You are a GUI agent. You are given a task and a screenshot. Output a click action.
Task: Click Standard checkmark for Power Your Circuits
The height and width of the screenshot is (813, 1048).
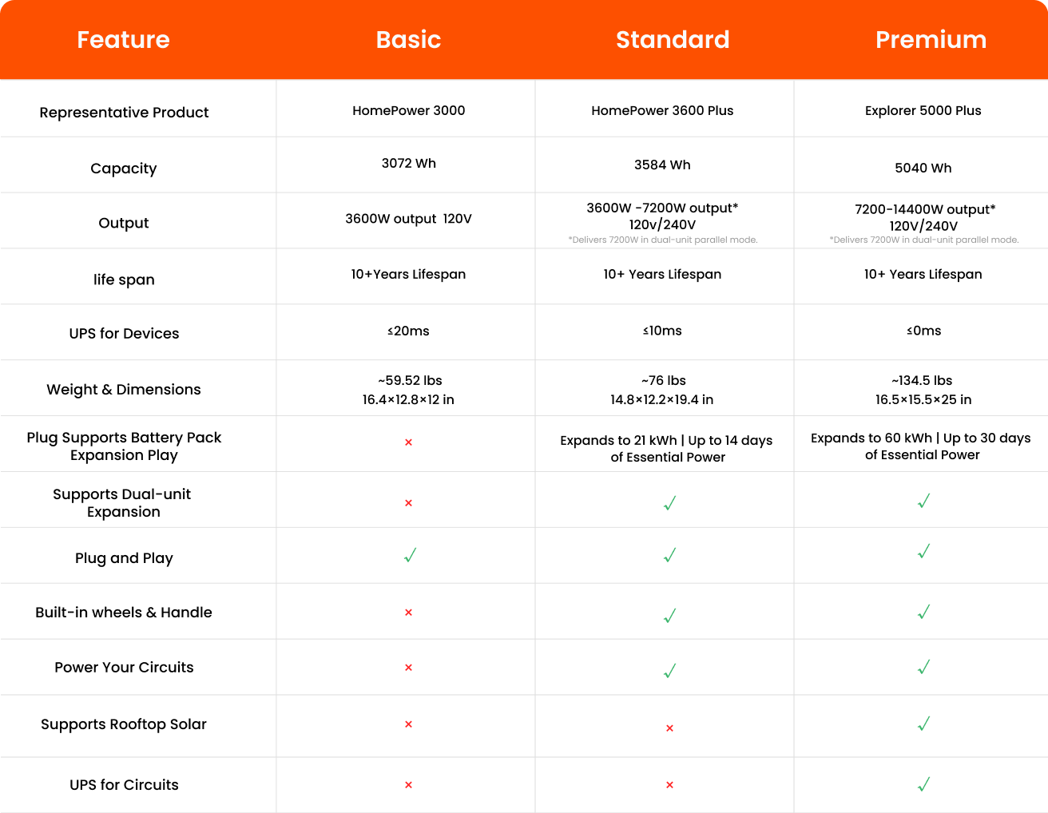pos(669,671)
